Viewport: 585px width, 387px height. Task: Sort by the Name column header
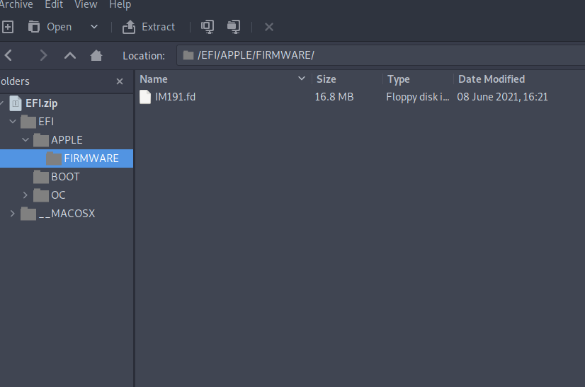(x=154, y=79)
